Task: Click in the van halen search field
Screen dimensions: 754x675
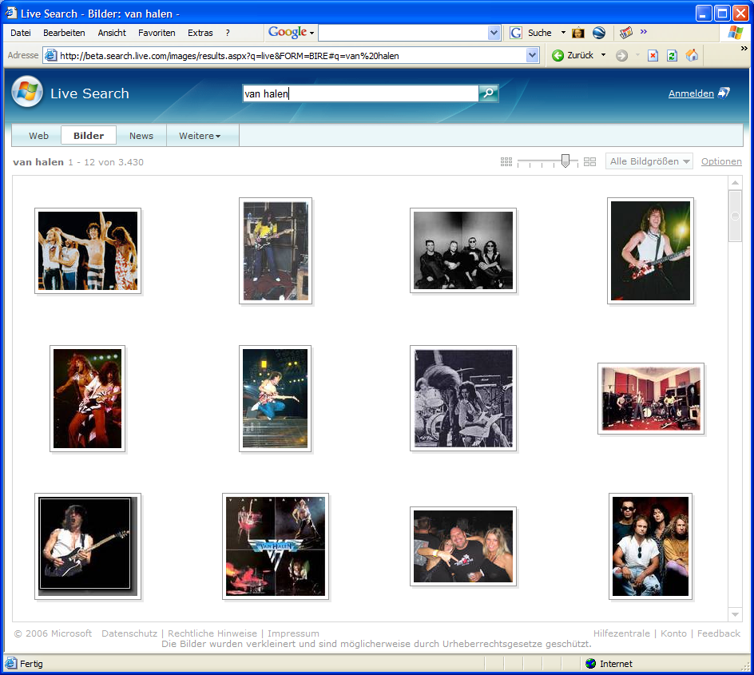Action: click(x=360, y=93)
